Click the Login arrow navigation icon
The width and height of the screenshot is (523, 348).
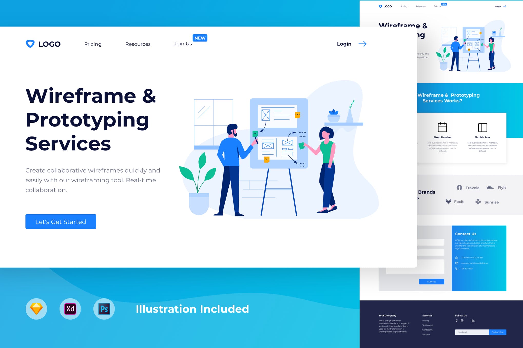click(362, 44)
